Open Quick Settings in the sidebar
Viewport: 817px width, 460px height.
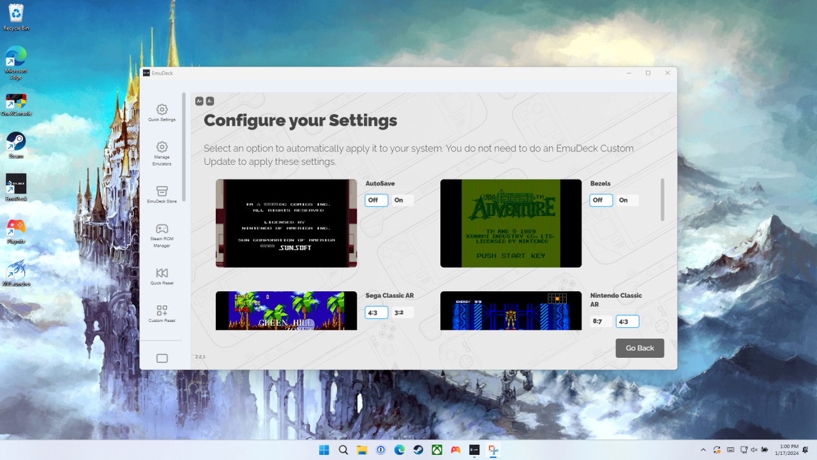[161, 112]
